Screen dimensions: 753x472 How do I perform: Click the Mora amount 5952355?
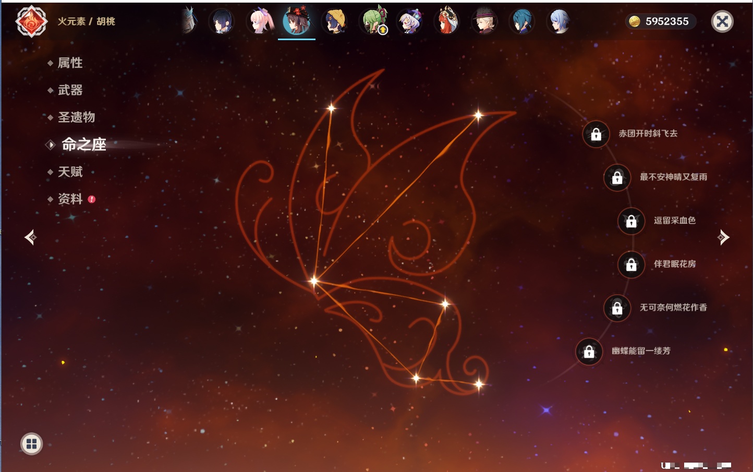pos(667,21)
